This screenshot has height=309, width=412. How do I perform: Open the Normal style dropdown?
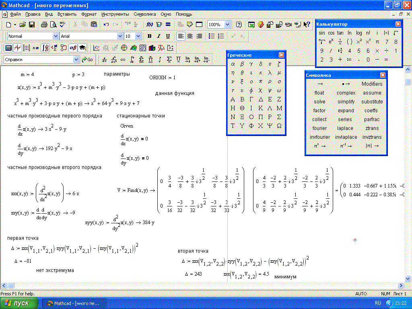point(56,36)
